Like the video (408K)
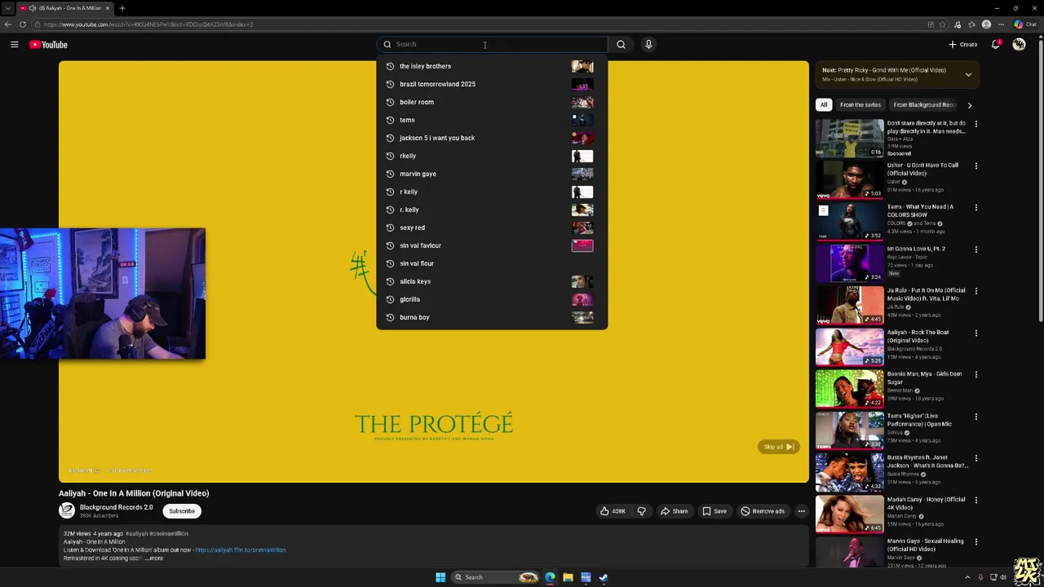Image resolution: width=1044 pixels, height=587 pixels. [x=613, y=511]
